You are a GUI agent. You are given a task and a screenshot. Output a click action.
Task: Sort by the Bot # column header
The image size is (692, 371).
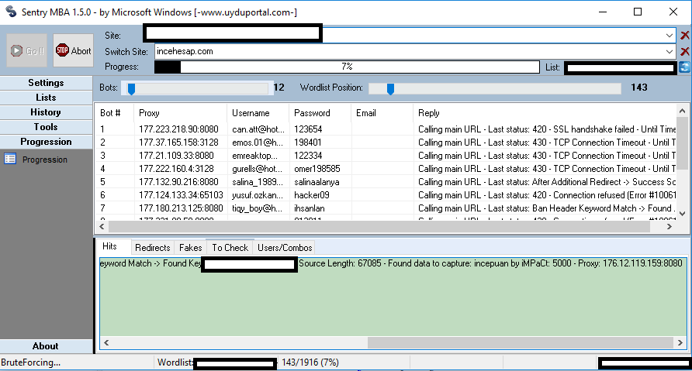[x=115, y=113]
